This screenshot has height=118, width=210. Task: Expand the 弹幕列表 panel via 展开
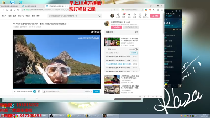point(136,32)
